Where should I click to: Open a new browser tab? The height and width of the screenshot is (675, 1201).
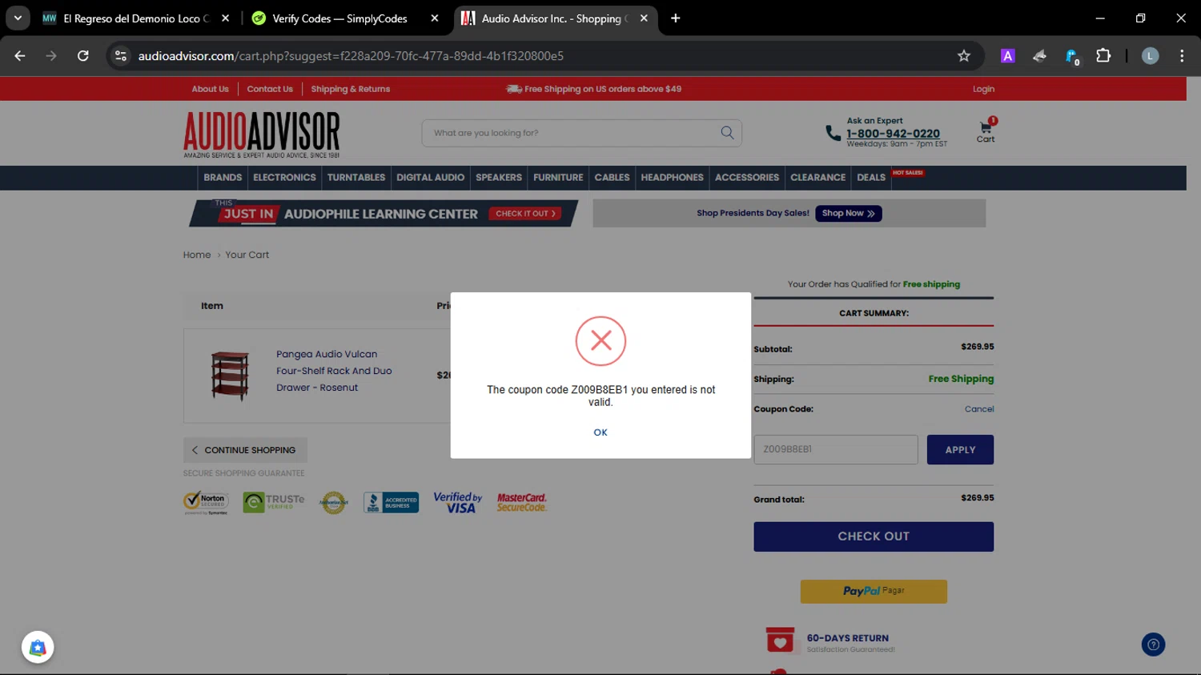(676, 18)
